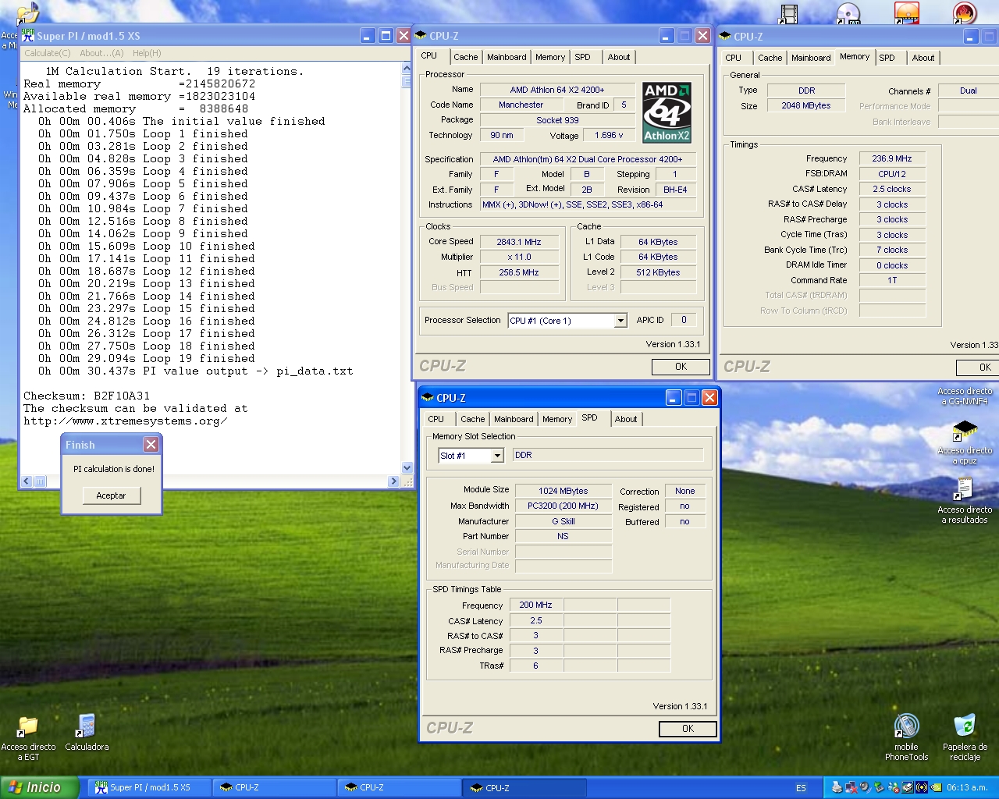Open the Calculate(C) menu in Super PI
The width and height of the screenshot is (999, 799).
click(47, 53)
